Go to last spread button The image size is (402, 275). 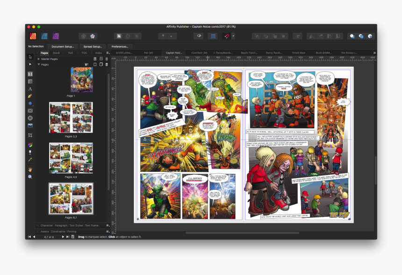(x=68, y=237)
